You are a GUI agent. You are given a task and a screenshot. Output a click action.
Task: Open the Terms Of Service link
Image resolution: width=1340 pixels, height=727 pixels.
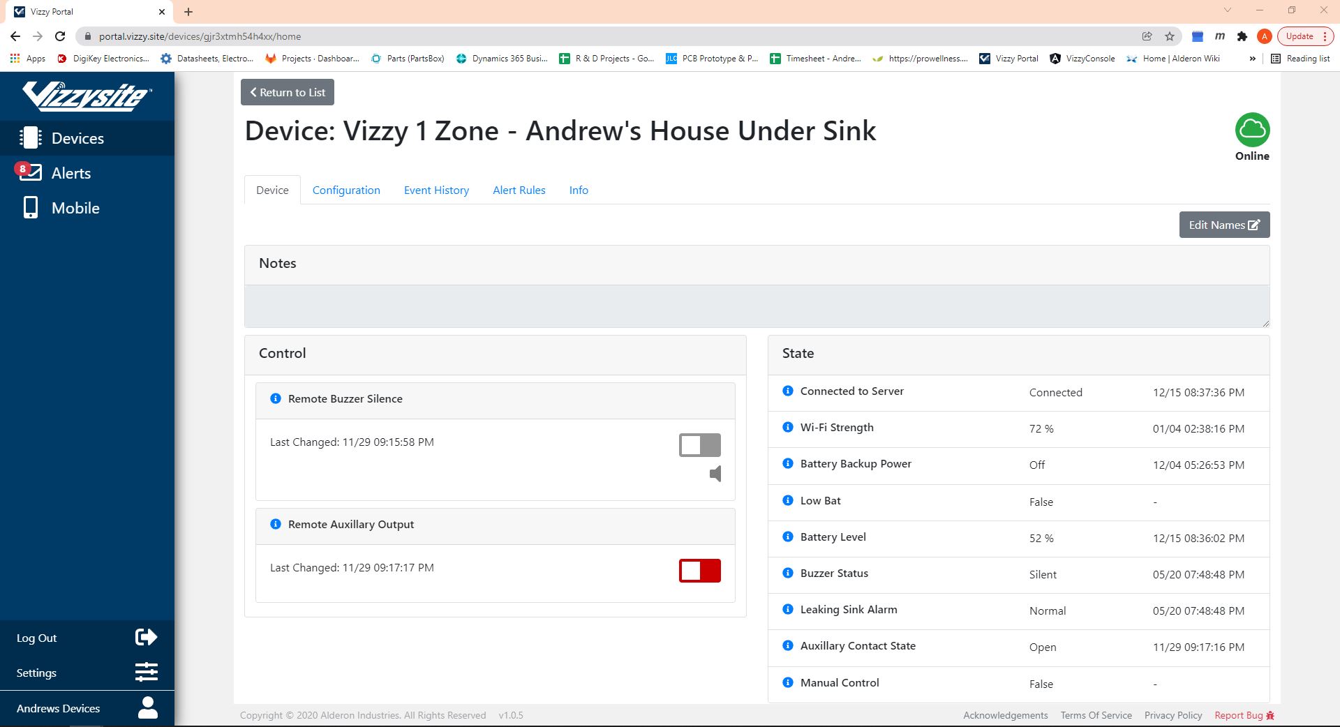pyautogui.click(x=1096, y=715)
